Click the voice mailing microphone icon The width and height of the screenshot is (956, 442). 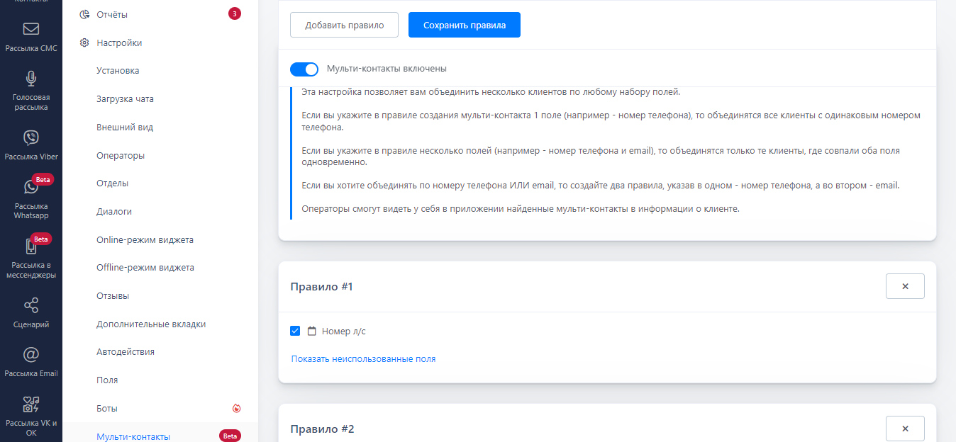click(x=31, y=78)
